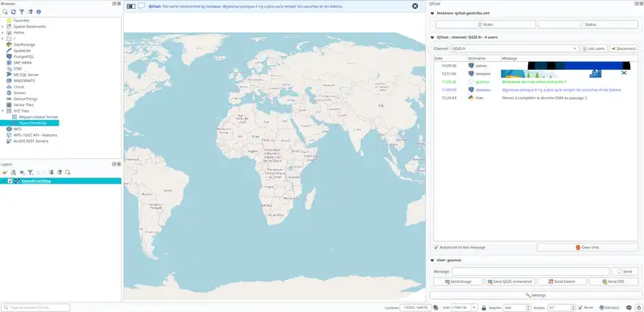Click the Message input field
The width and height of the screenshot is (644, 312).
[x=530, y=271]
